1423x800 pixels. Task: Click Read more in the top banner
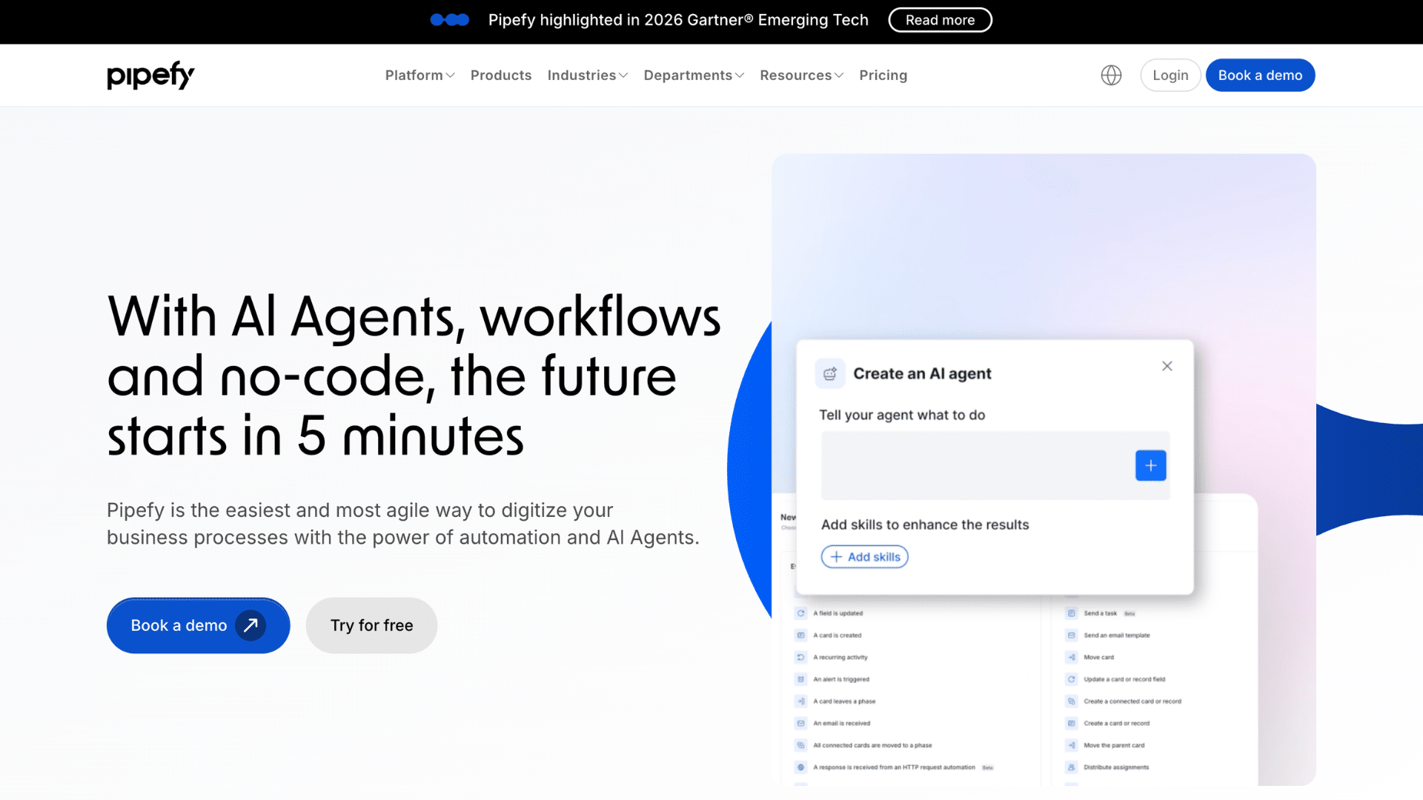point(940,20)
